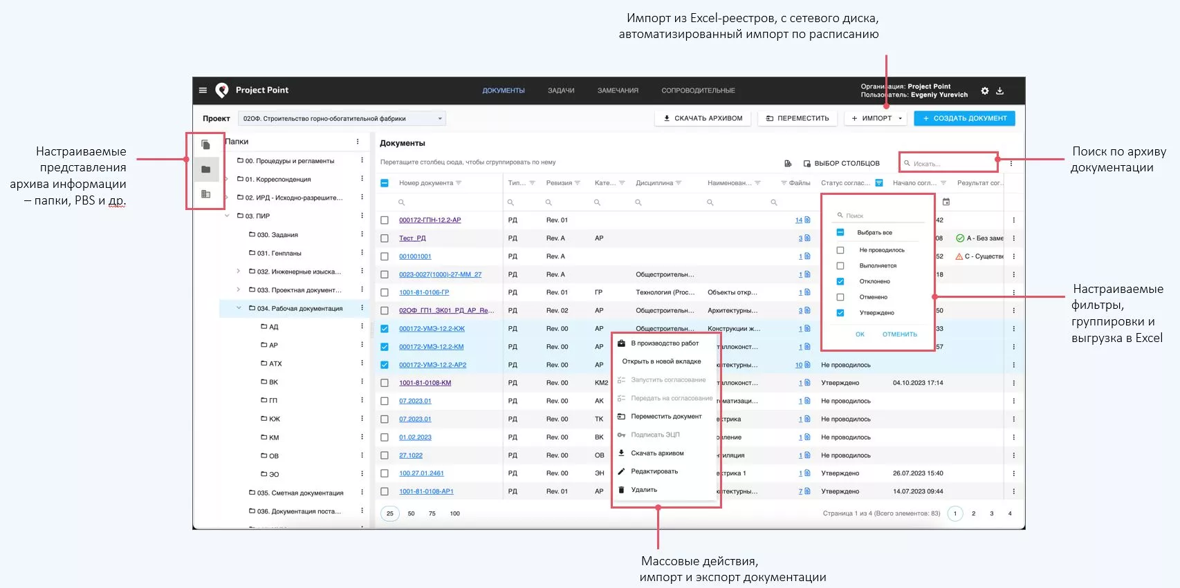Collapse the 034. Рабочая документация folder
Image resolution: width=1180 pixels, height=588 pixels.
click(239, 308)
